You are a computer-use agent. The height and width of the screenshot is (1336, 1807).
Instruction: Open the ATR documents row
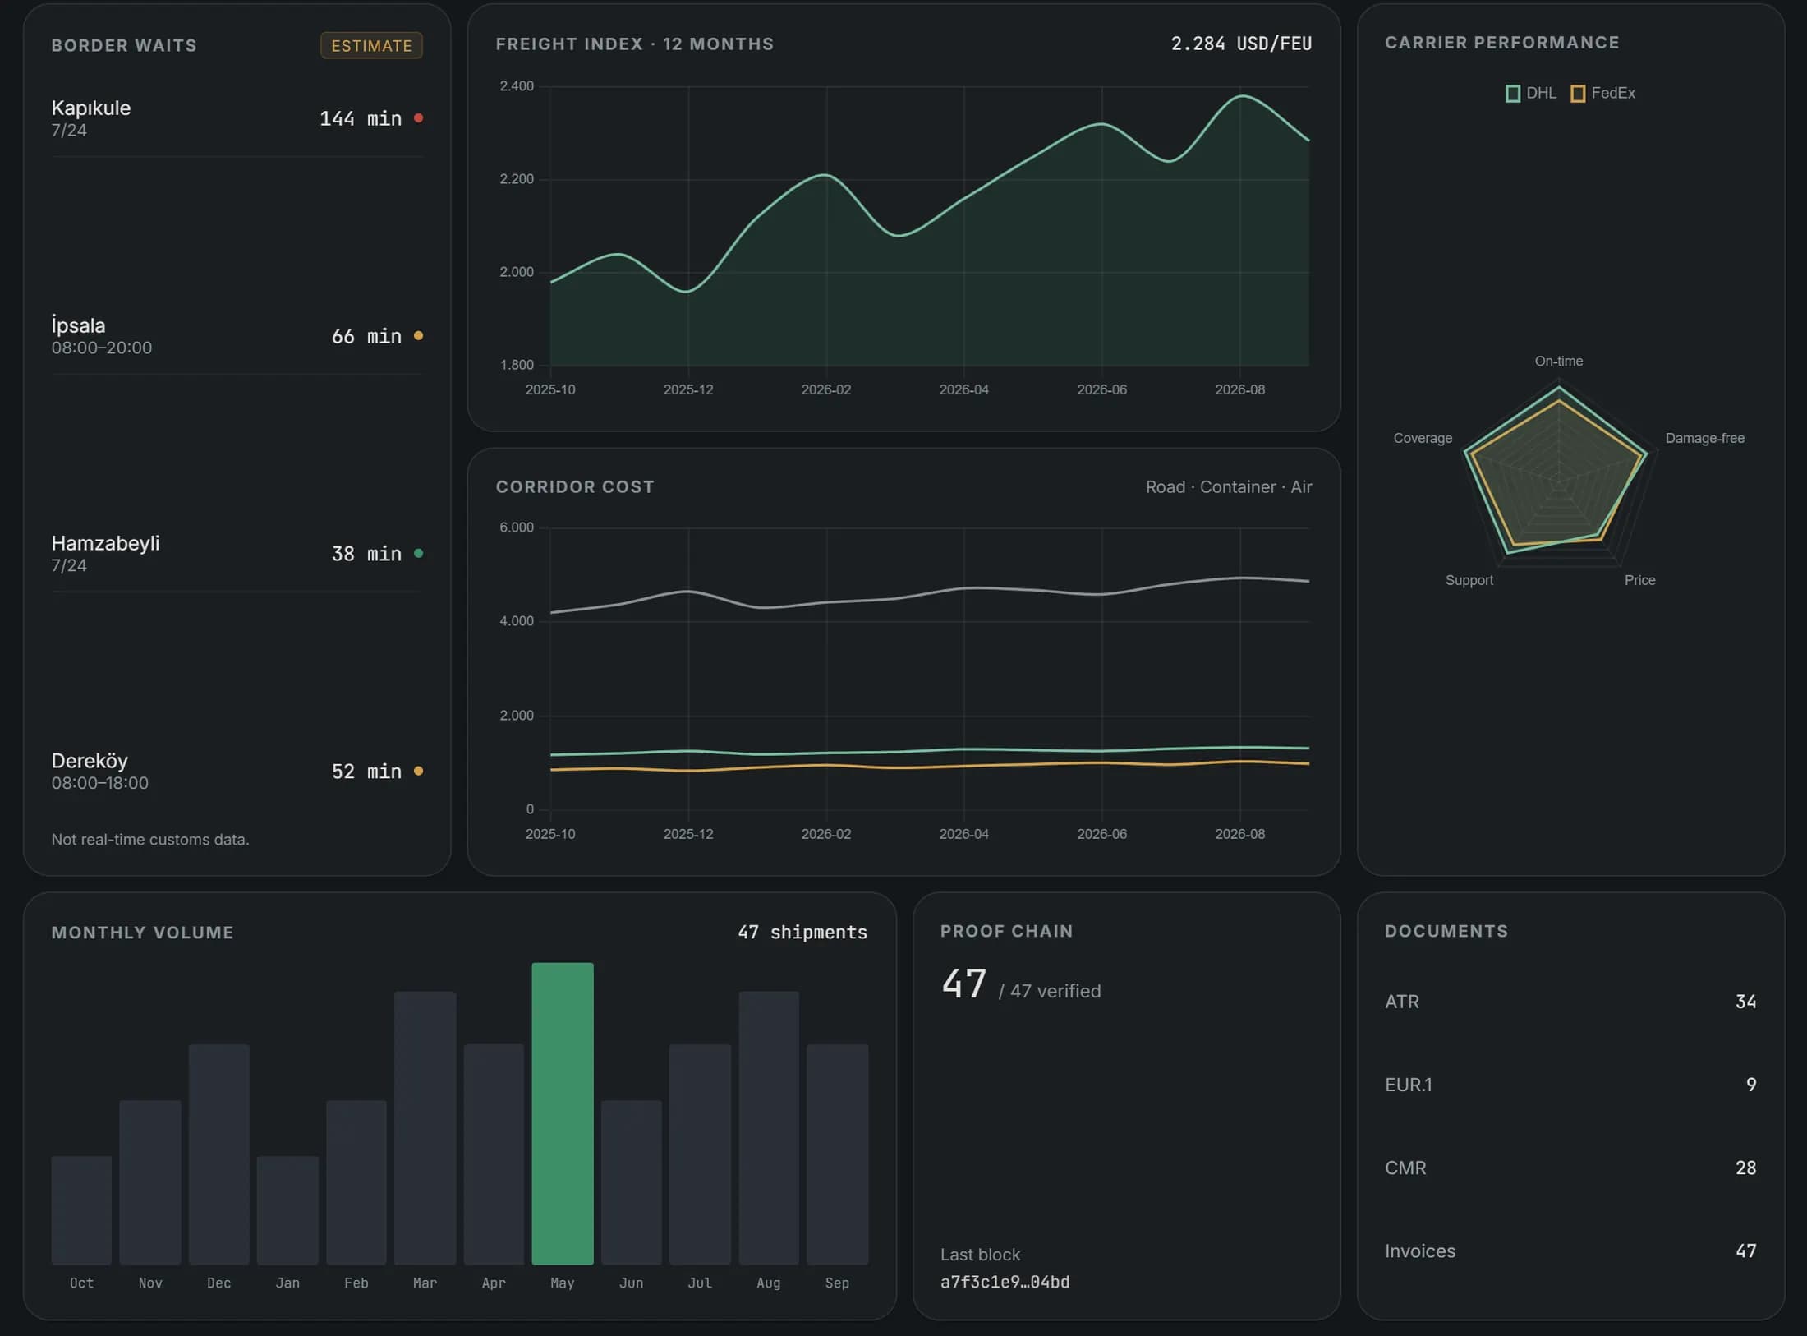pyautogui.click(x=1570, y=1002)
